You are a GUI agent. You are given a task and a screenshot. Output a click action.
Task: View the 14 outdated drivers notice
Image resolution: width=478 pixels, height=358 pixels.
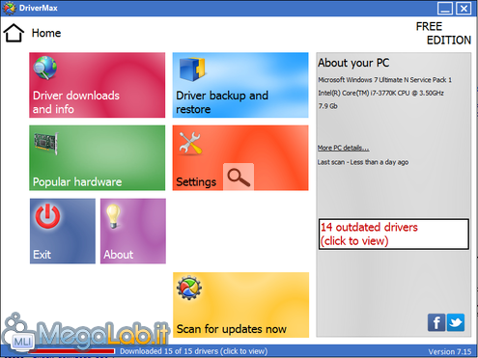(x=394, y=234)
